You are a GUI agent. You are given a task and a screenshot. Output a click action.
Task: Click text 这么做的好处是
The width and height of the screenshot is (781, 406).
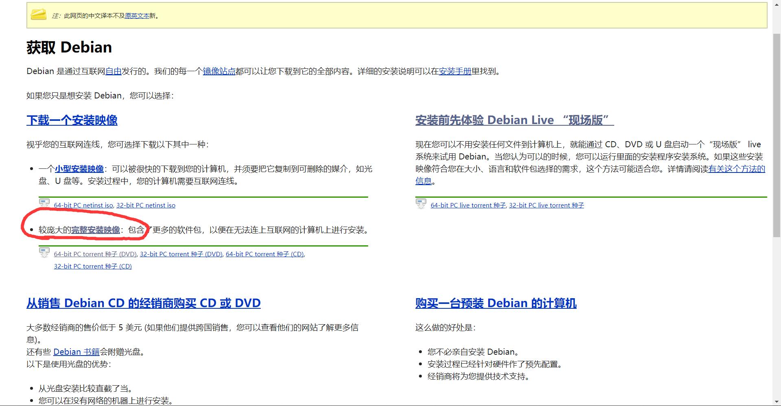coord(445,327)
